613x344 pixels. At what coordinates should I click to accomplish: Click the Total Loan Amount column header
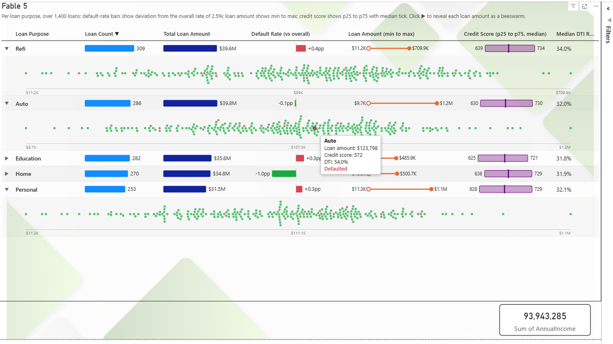pos(187,34)
